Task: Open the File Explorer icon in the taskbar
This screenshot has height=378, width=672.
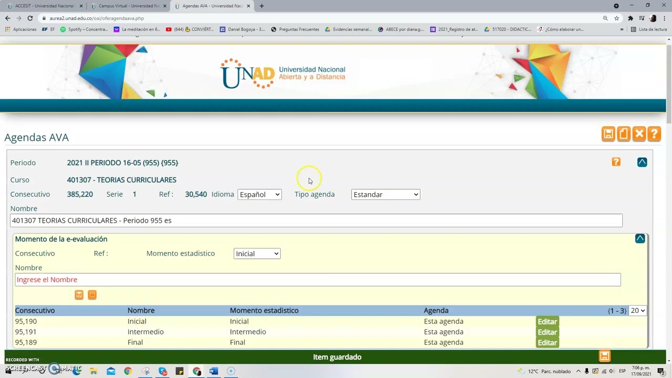Action: [x=93, y=371]
